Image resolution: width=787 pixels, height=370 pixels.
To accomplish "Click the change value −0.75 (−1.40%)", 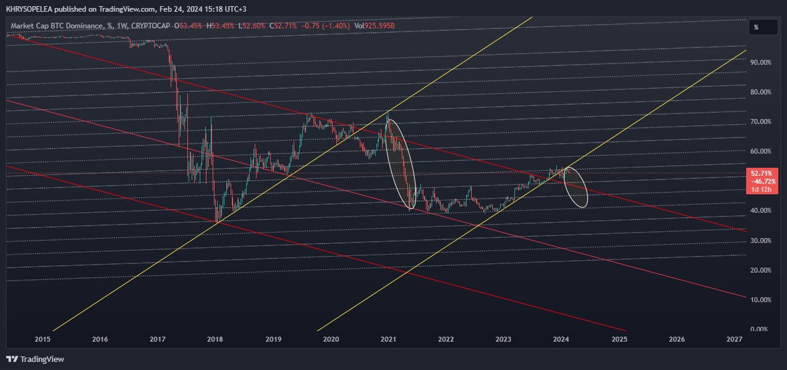I will tap(325, 26).
